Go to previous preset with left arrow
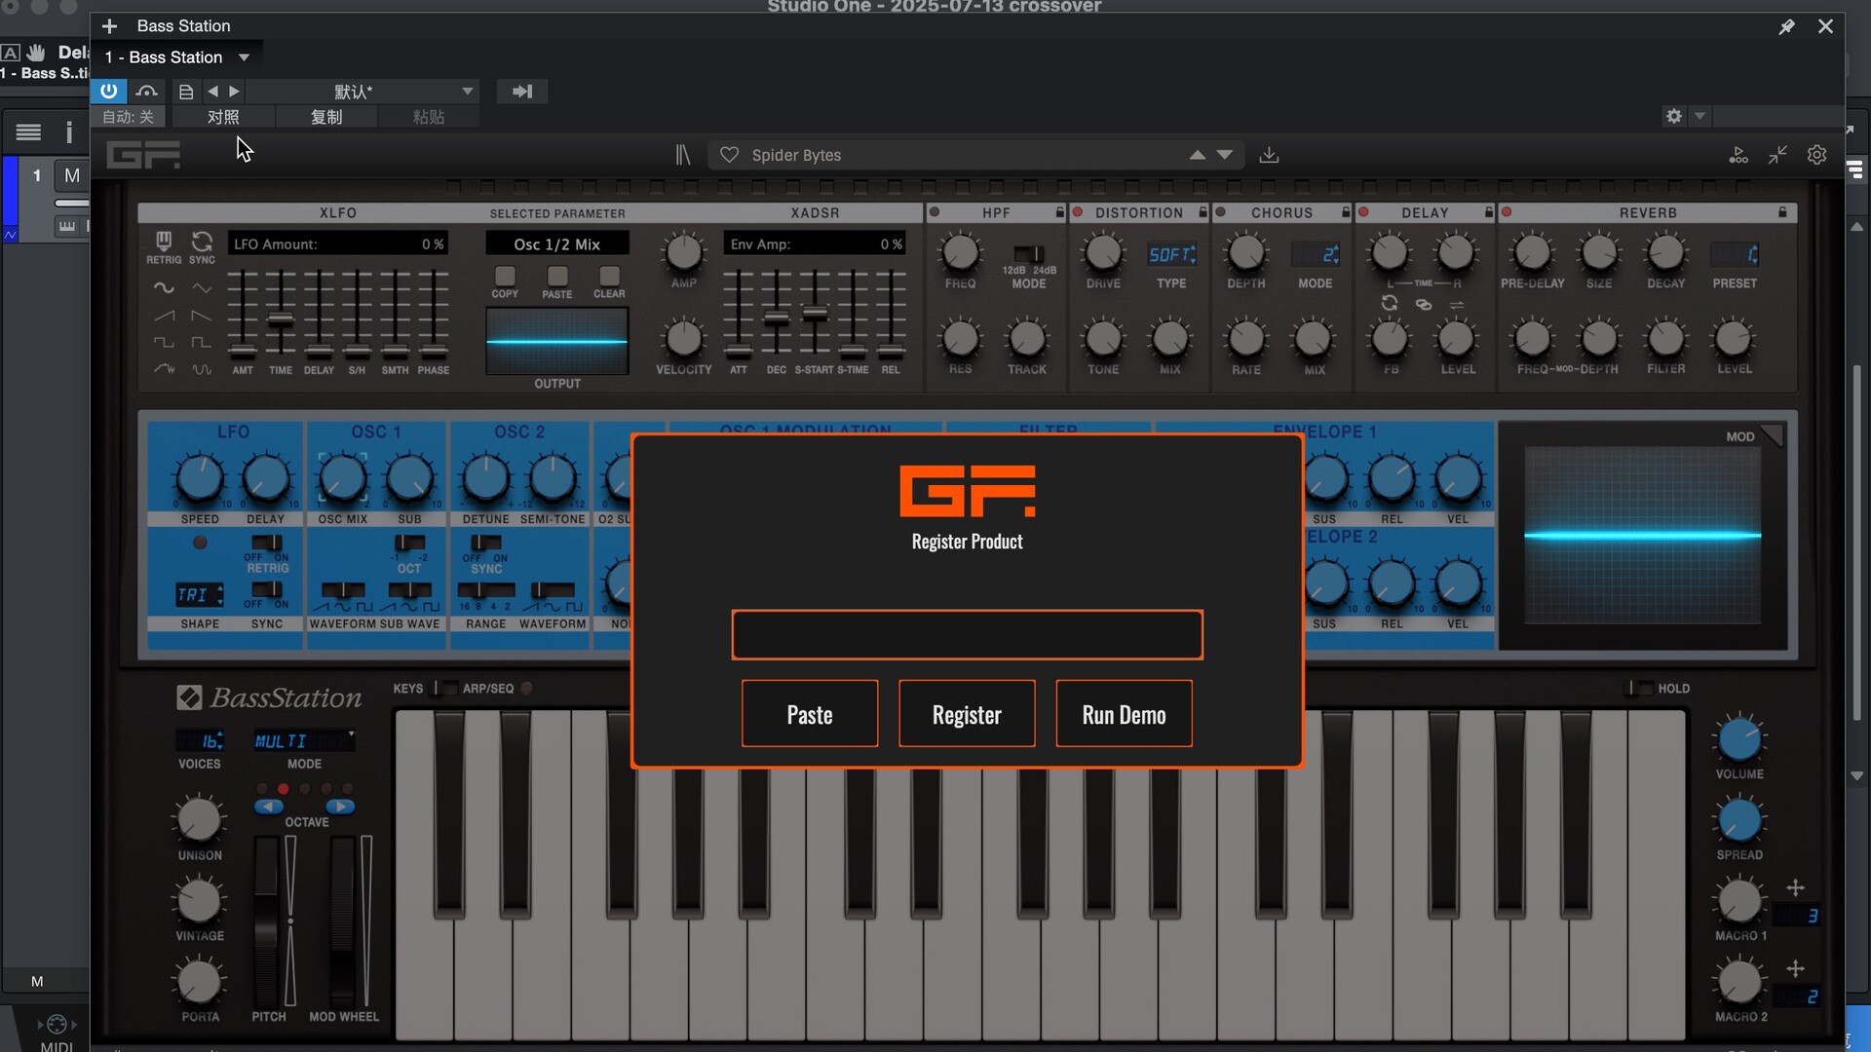 (212, 91)
